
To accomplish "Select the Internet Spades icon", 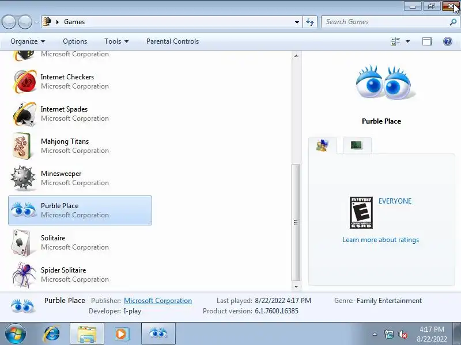I will [25, 114].
